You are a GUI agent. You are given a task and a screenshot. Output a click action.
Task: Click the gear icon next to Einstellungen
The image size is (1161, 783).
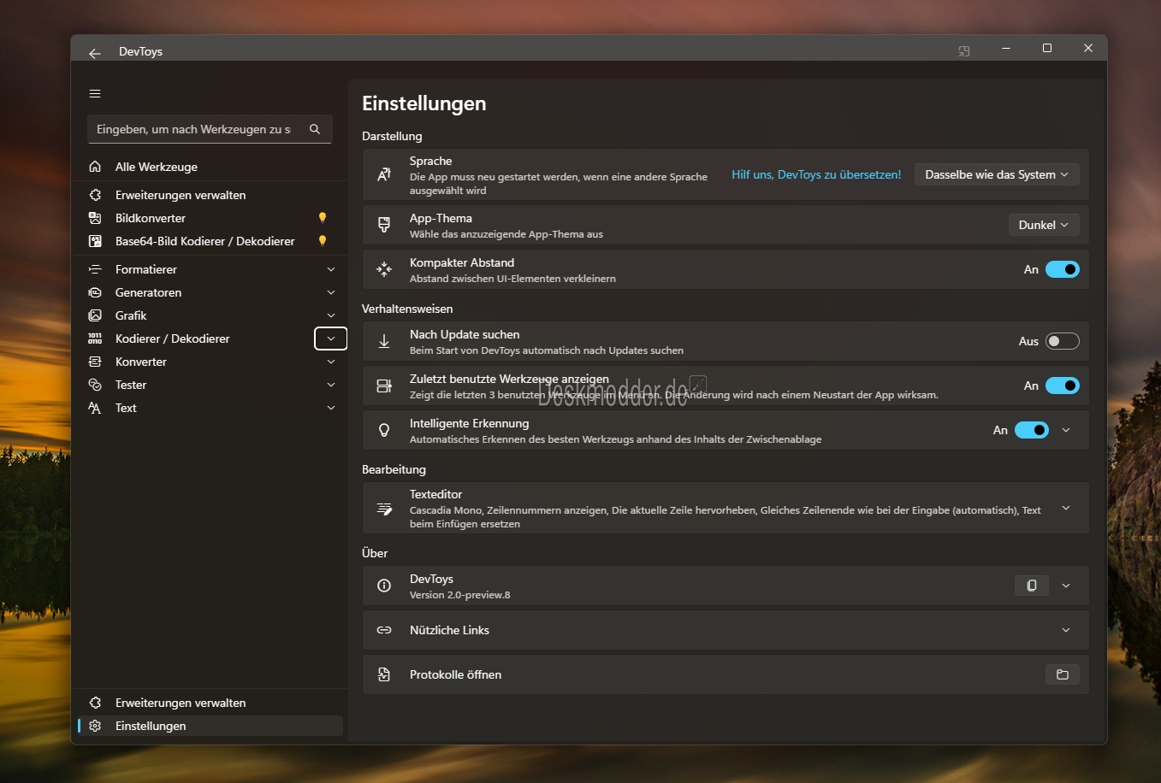(95, 726)
